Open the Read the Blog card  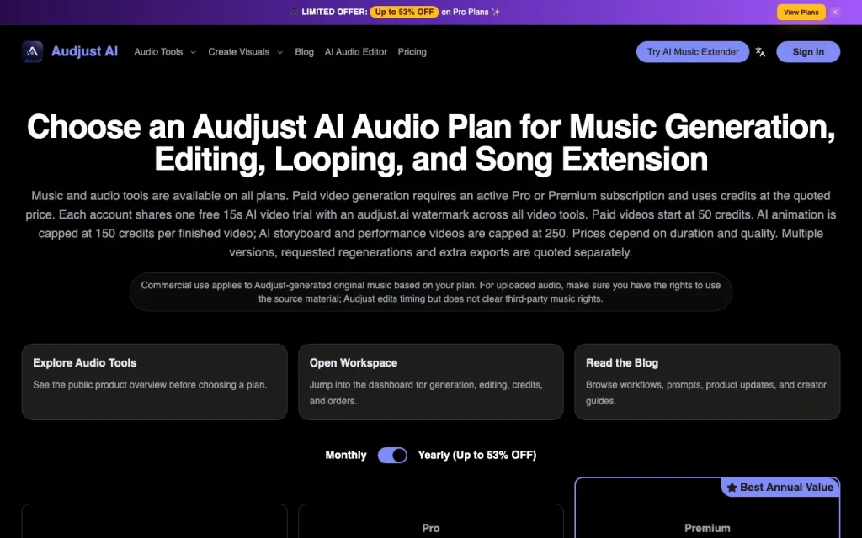point(707,382)
